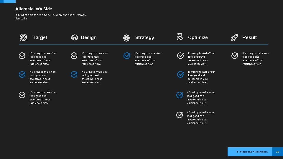Toggle the third checkmark under Target
Screen dimensions: 283x159
click(22, 95)
